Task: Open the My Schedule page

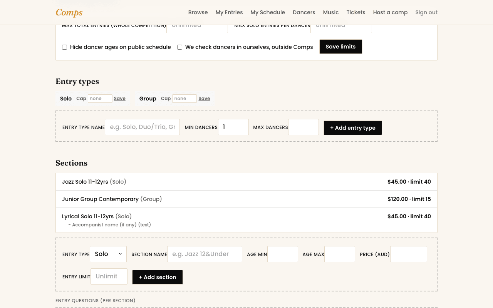Action: click(268, 12)
